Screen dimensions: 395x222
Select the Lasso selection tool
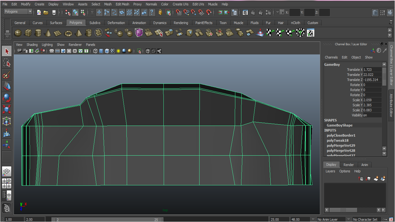point(7,63)
